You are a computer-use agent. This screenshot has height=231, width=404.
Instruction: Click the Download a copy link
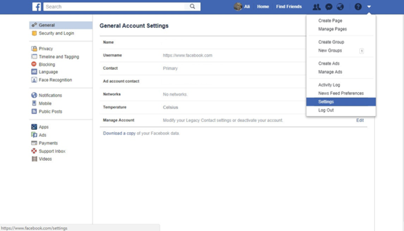coord(119,133)
